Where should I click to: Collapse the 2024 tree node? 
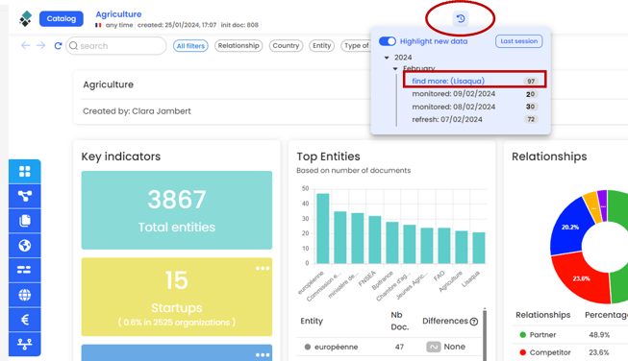tap(387, 58)
